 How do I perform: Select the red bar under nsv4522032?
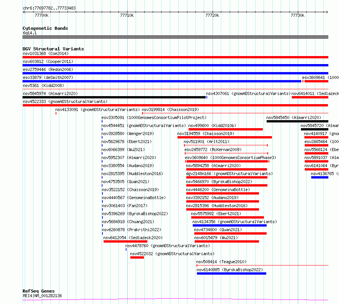pos(137,257)
